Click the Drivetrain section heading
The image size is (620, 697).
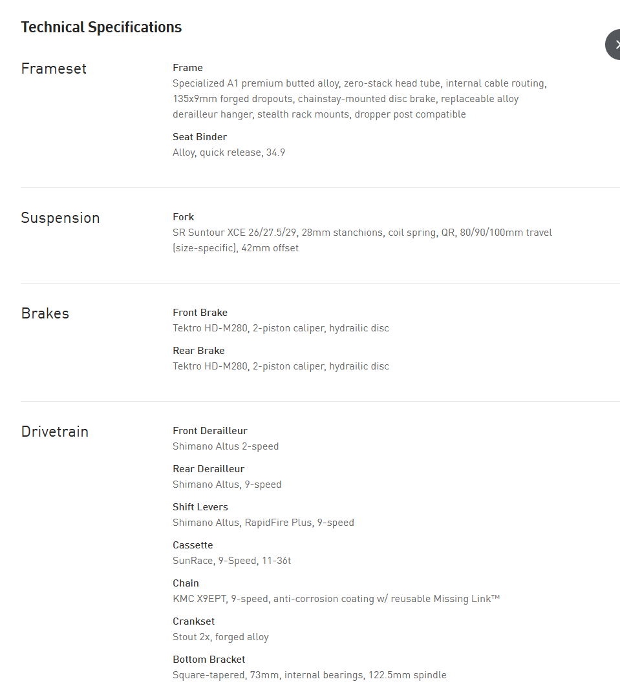click(x=54, y=432)
